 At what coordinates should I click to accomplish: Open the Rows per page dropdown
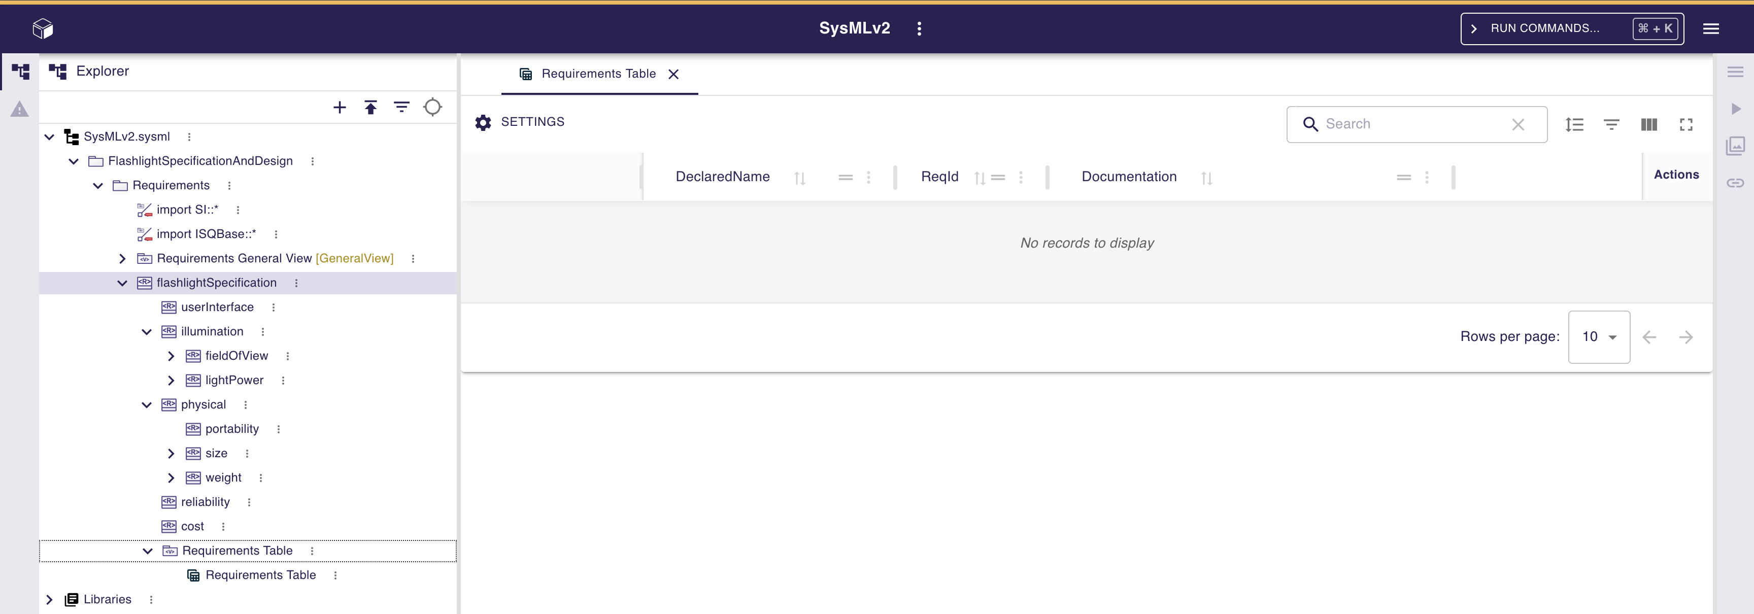[x=1598, y=337]
